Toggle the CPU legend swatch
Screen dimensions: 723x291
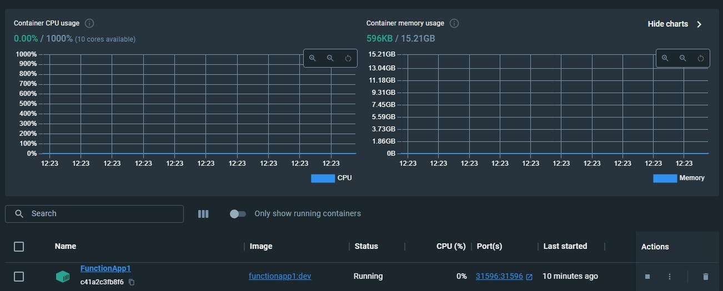coord(323,178)
